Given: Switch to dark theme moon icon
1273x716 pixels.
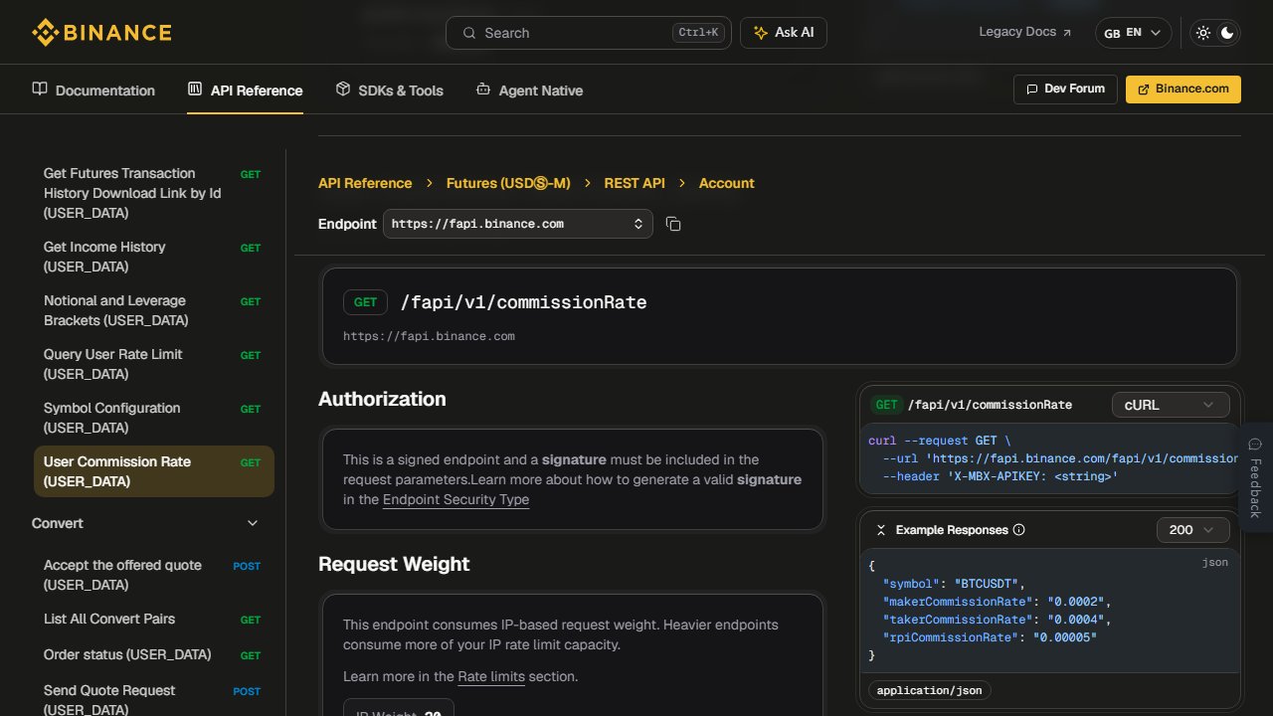Looking at the screenshot, I should (x=1228, y=33).
